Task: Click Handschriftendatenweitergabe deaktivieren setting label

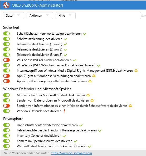Action: coord(47,125)
